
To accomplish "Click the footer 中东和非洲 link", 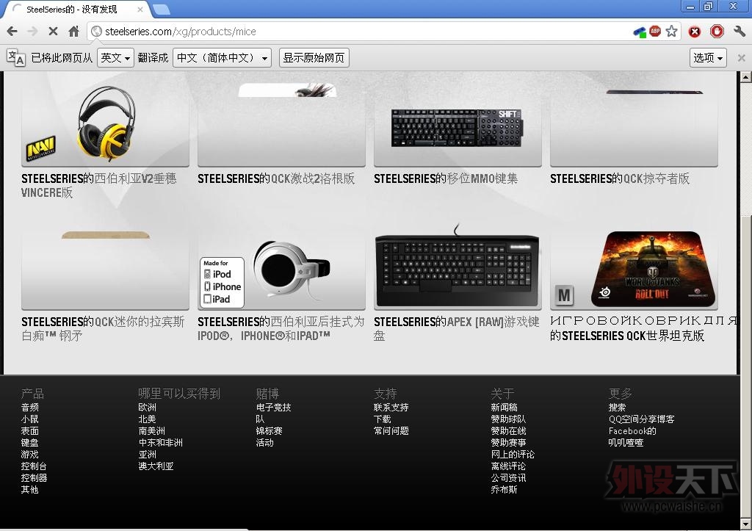I will coord(161,443).
